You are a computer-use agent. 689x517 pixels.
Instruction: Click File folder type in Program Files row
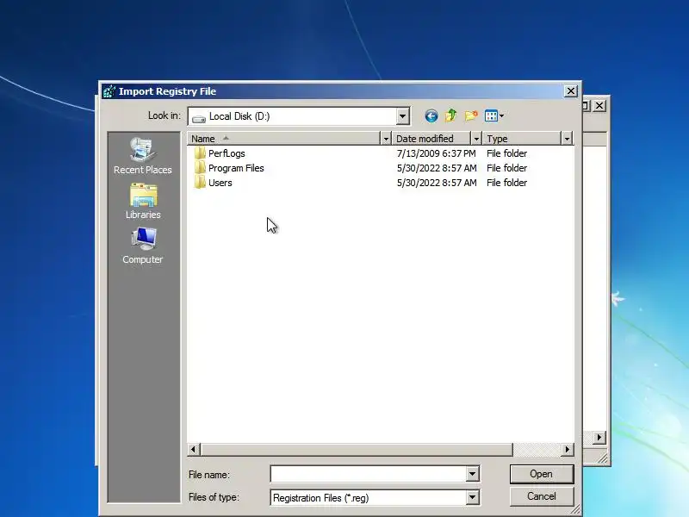point(506,168)
